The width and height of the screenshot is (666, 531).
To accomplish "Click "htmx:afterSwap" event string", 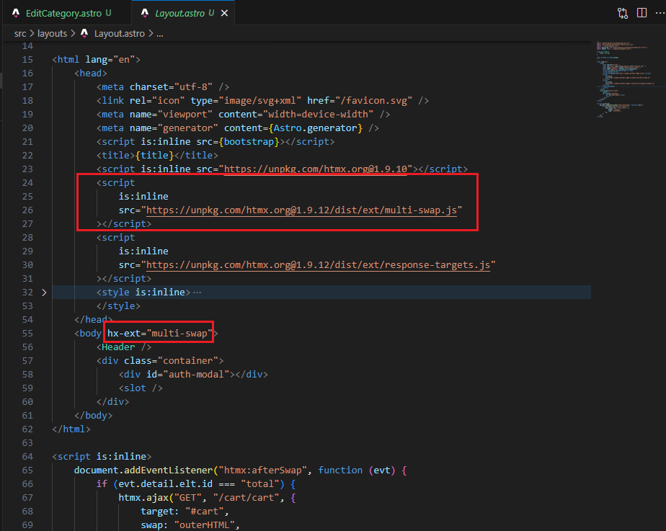I will click(x=262, y=470).
